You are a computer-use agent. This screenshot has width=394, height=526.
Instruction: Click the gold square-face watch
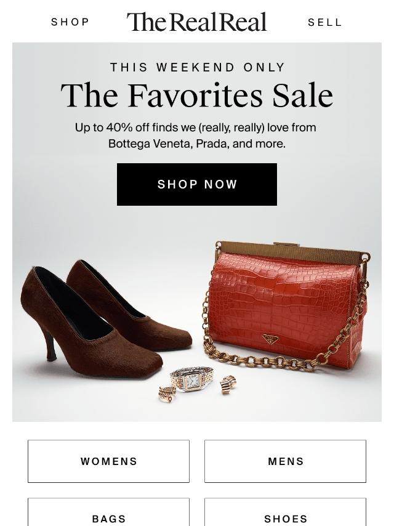click(192, 380)
